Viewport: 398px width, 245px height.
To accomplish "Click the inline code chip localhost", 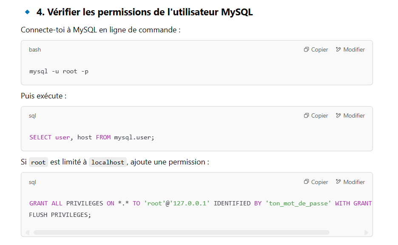I will [x=108, y=162].
